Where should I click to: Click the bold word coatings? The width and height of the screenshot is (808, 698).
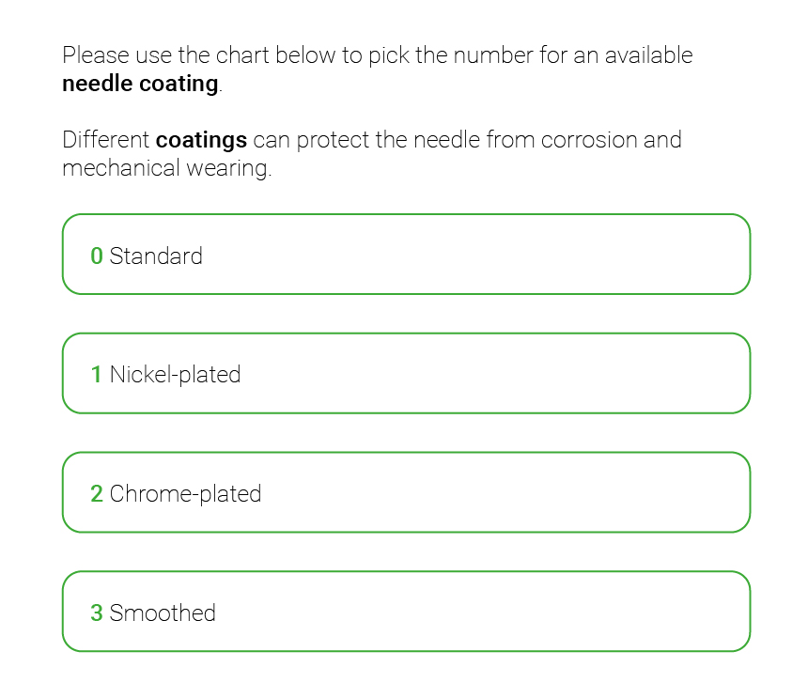[201, 140]
